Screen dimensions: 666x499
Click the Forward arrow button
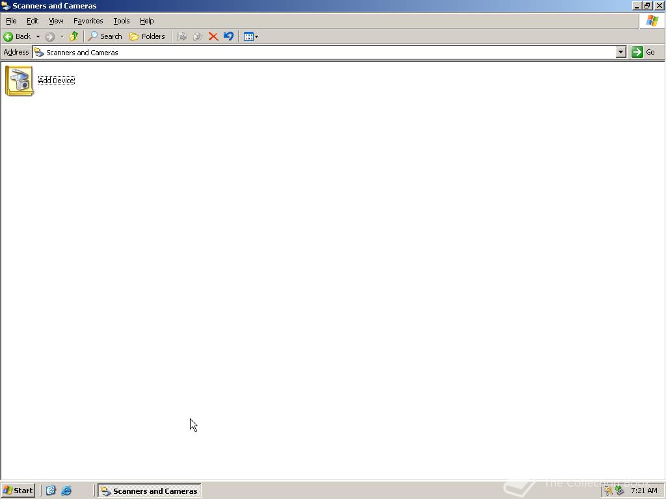[x=49, y=36]
